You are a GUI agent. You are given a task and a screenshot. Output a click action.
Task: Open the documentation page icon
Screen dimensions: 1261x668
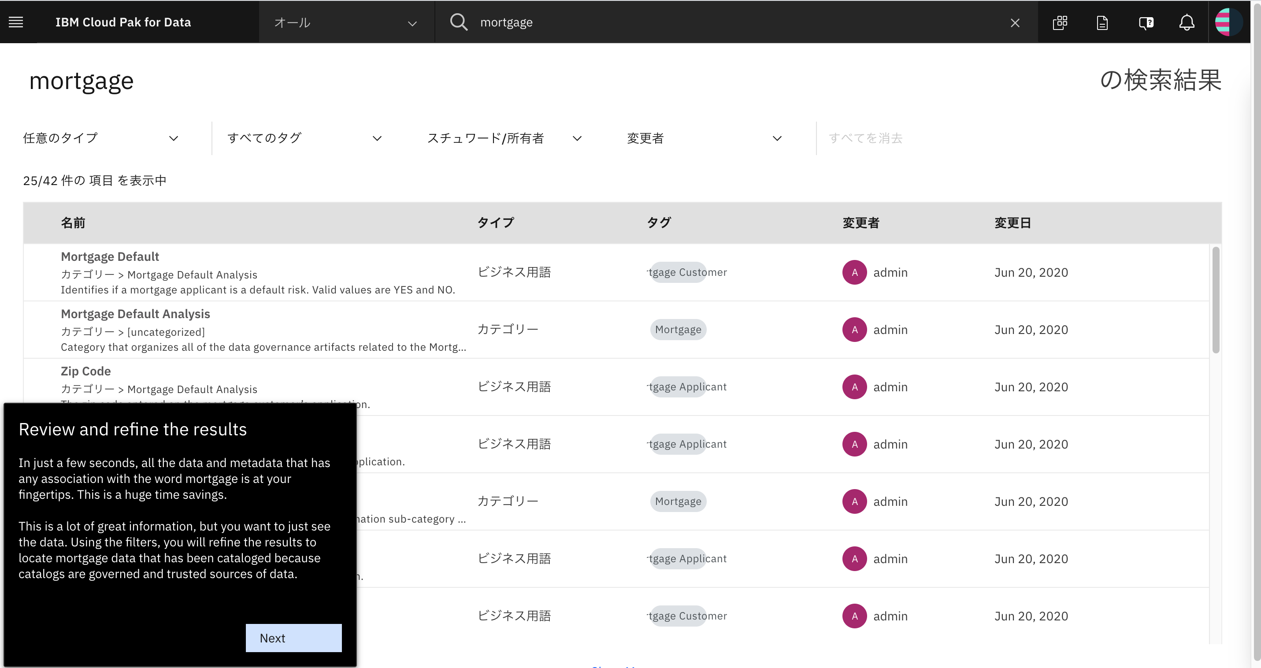[1102, 22]
